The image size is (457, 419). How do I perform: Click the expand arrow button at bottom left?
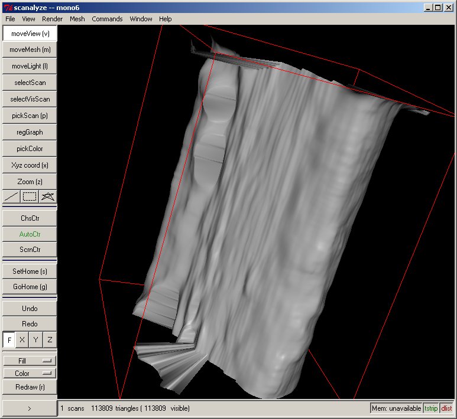30,408
